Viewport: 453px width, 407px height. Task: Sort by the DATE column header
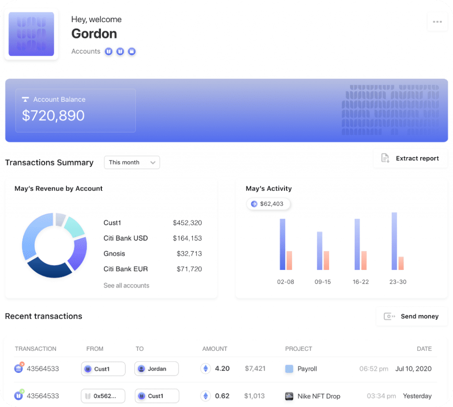tap(424, 349)
